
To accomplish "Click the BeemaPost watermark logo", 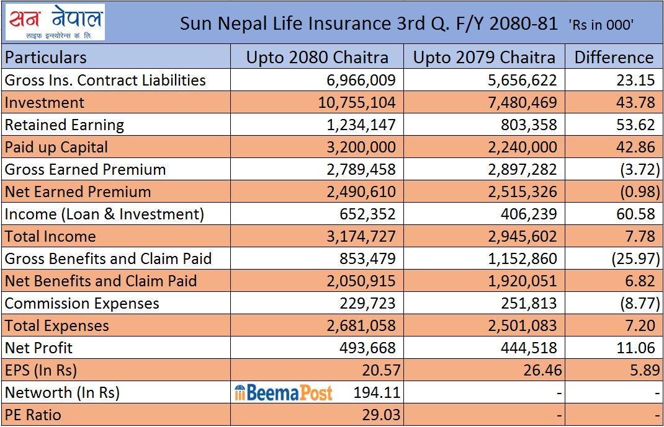I will click(x=283, y=392).
